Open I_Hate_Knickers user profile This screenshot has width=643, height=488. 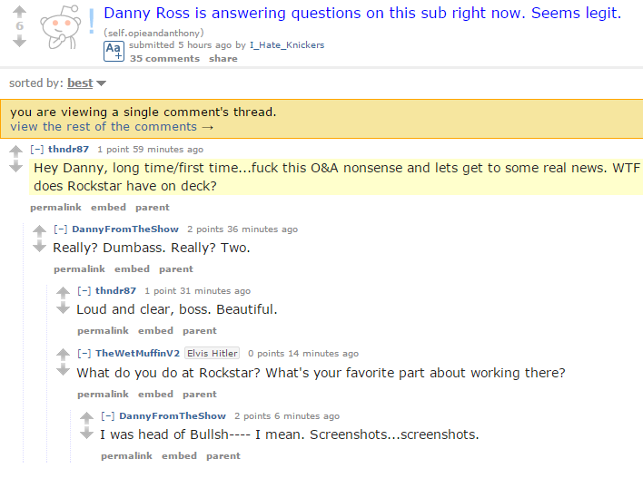tap(287, 45)
